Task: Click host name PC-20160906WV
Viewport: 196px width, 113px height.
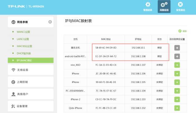Action: click(75, 91)
